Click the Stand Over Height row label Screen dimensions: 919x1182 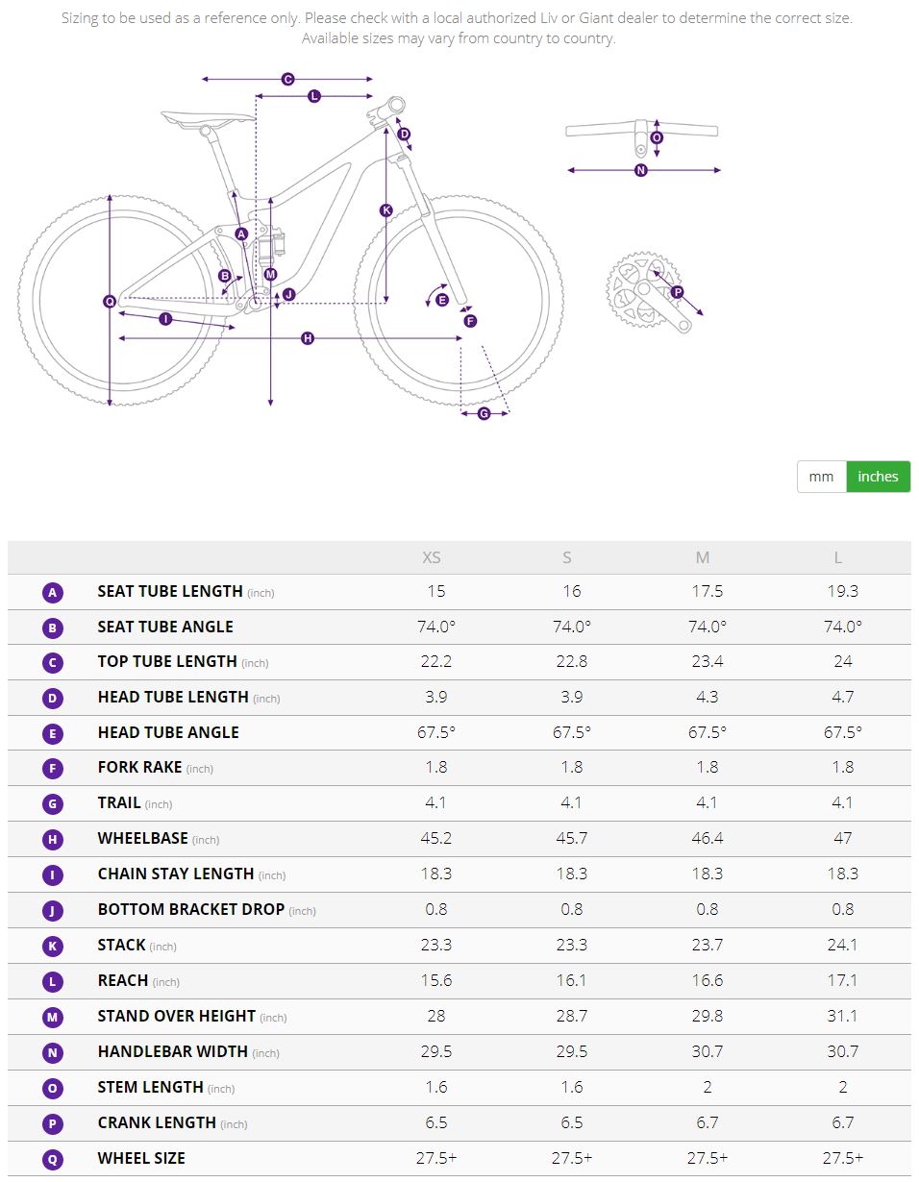click(x=176, y=1016)
